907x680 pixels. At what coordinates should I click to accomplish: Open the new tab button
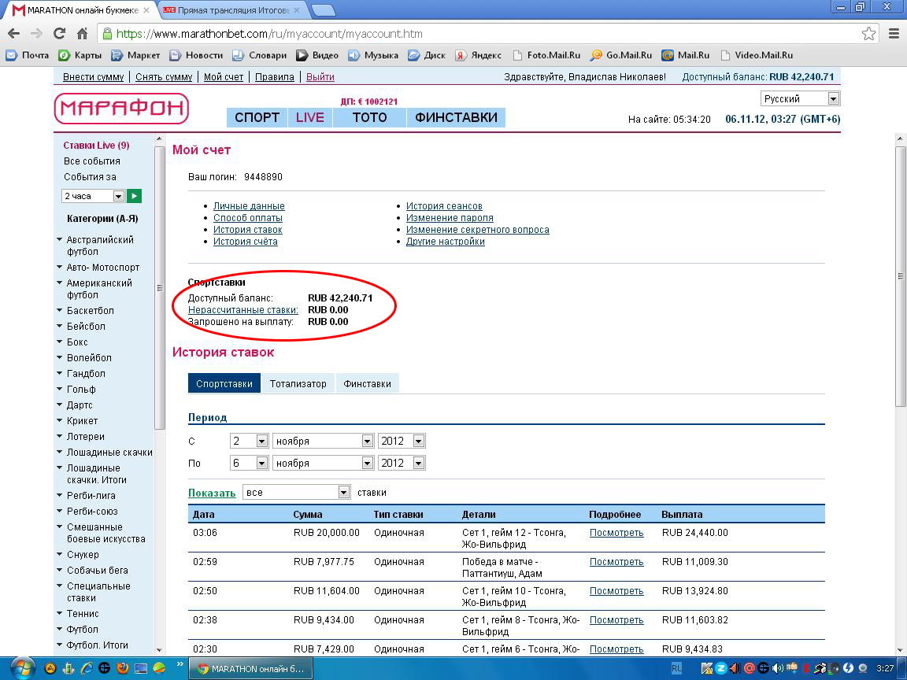click(x=323, y=9)
